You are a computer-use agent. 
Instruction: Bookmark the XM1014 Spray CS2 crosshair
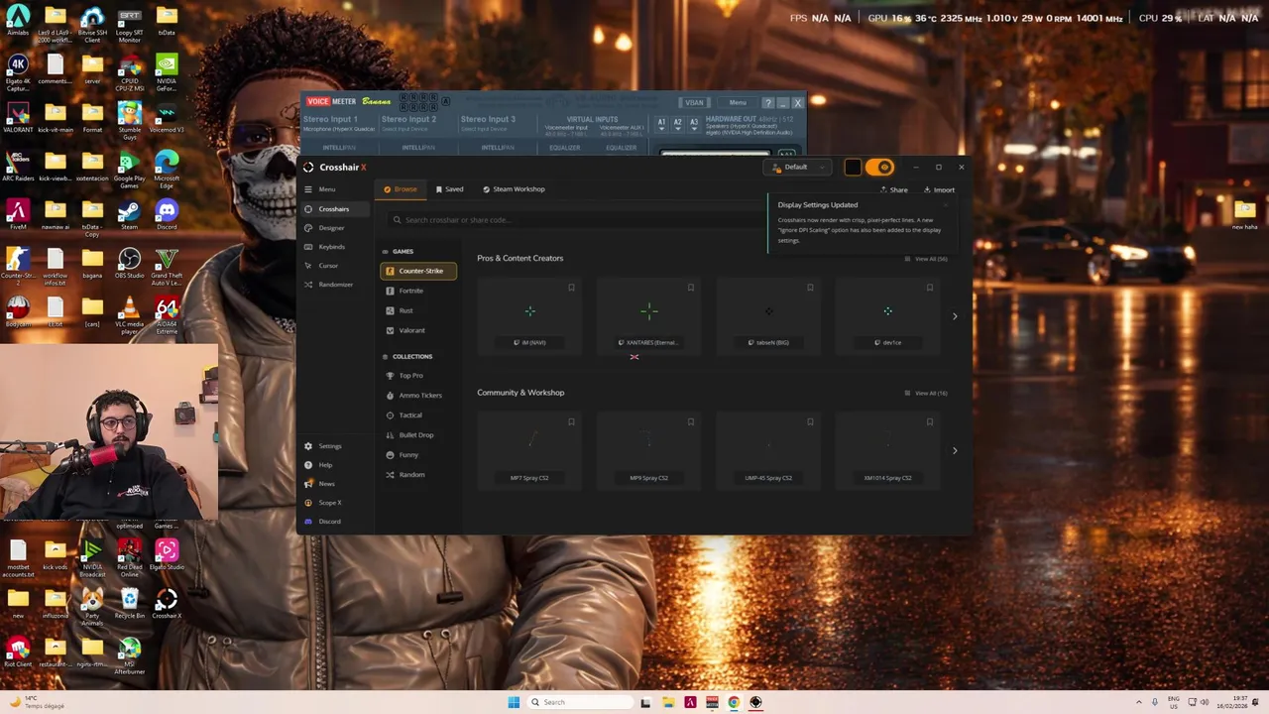point(930,422)
